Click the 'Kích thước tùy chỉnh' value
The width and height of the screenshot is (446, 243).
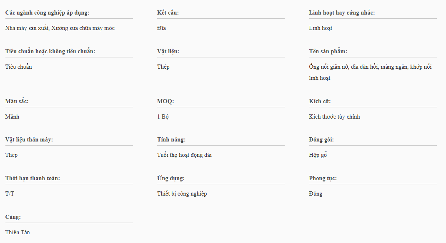[334, 117]
